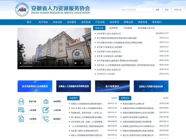This screenshot has width=186, height=139.
Task: Open 入会流程 ID card icon
Action: pyautogui.click(x=21, y=110)
